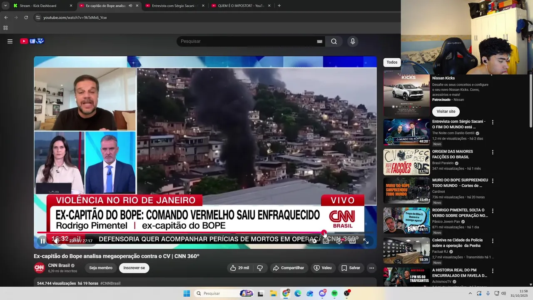Open the CNN Brasil channel avatar
This screenshot has height=300, width=533.
(x=39, y=268)
